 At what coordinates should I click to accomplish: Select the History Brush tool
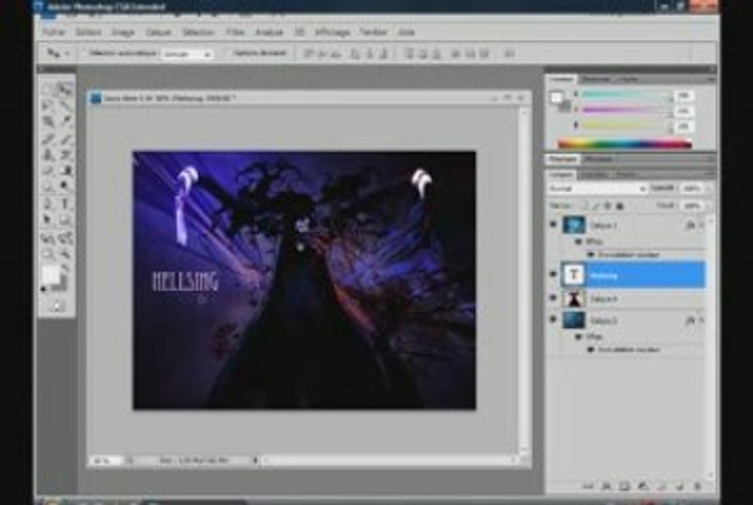point(65,155)
